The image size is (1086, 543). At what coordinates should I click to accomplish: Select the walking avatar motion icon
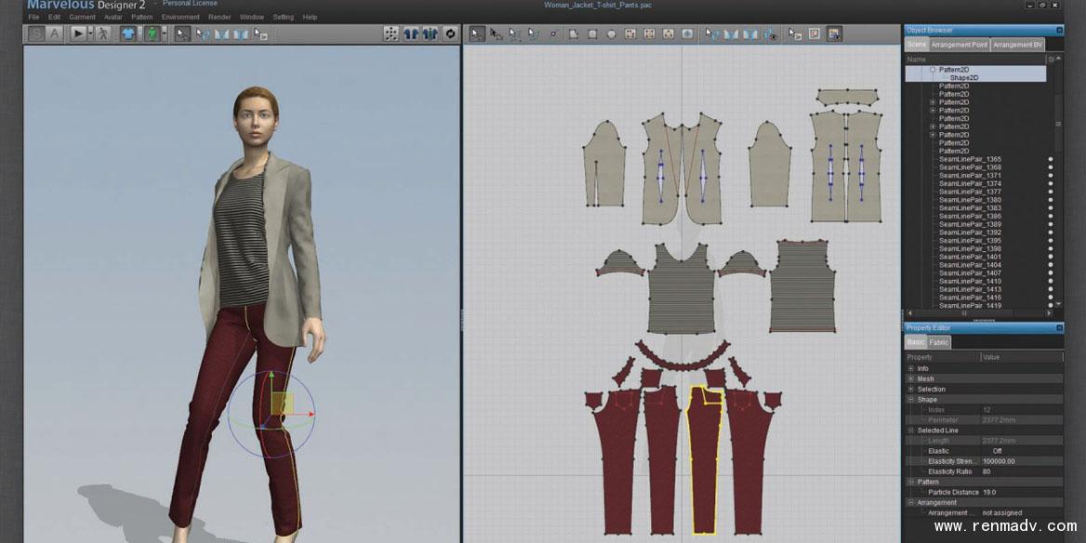[x=102, y=33]
